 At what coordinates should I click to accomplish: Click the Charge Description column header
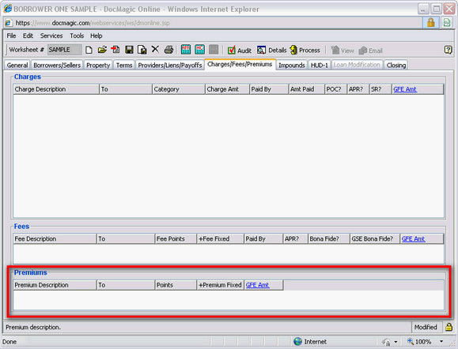point(56,89)
